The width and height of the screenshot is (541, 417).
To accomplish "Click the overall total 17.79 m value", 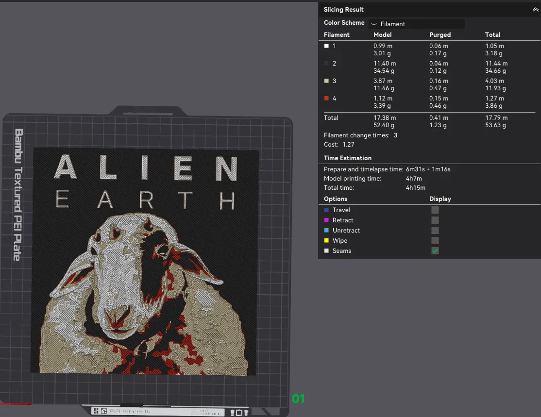I will click(x=496, y=117).
